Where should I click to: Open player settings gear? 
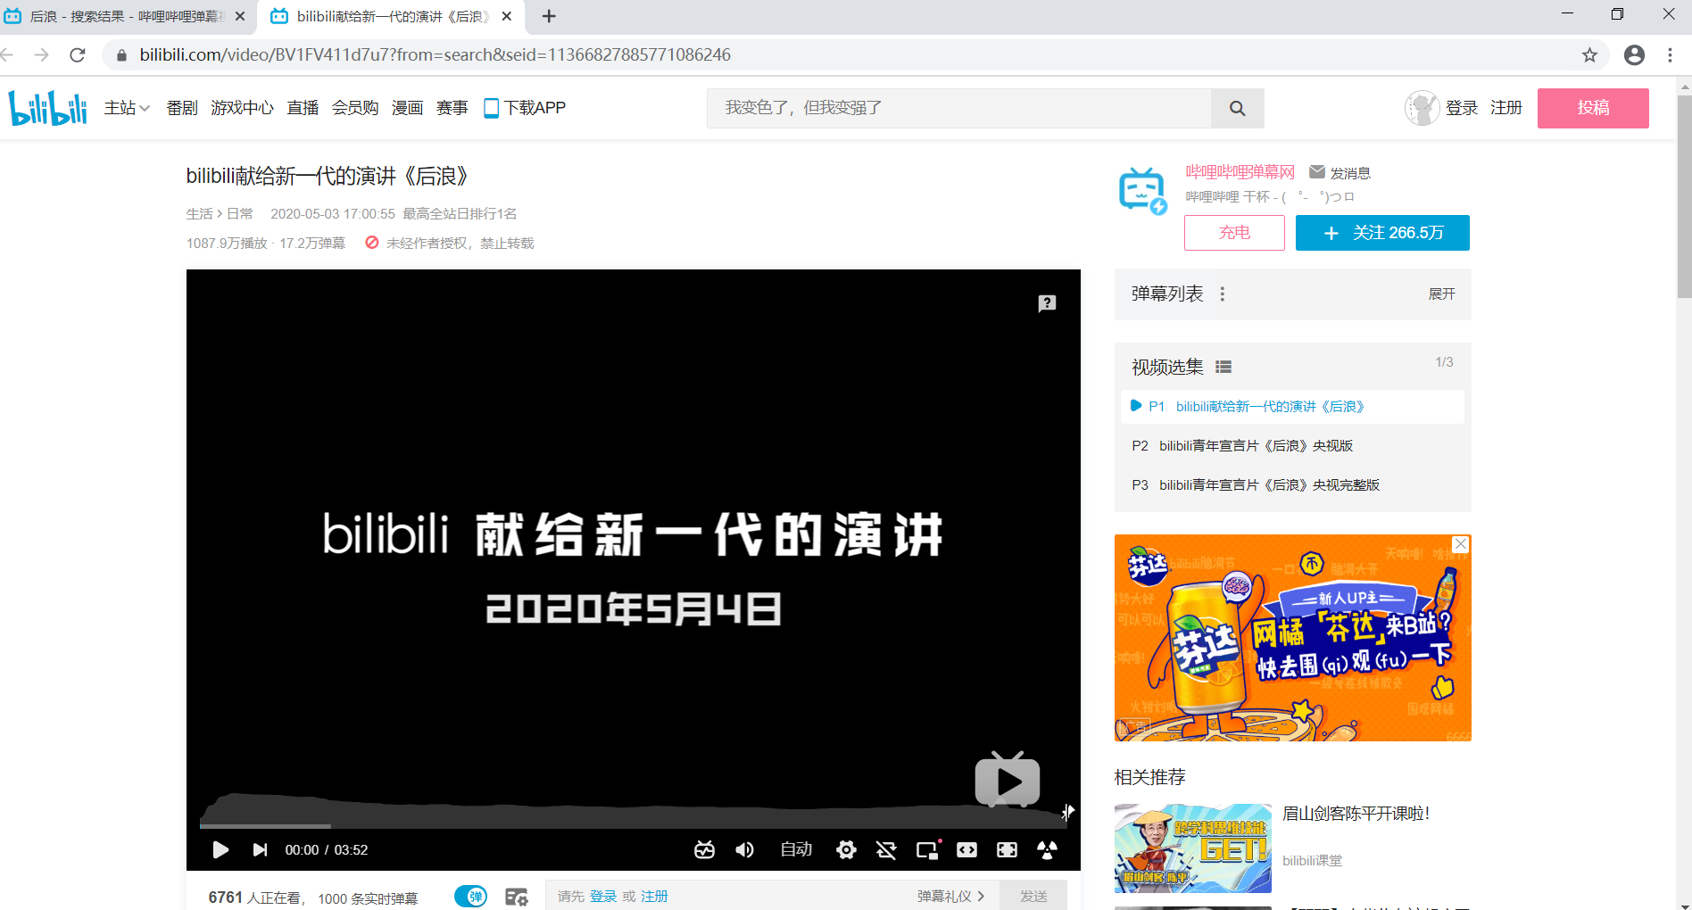point(846,849)
